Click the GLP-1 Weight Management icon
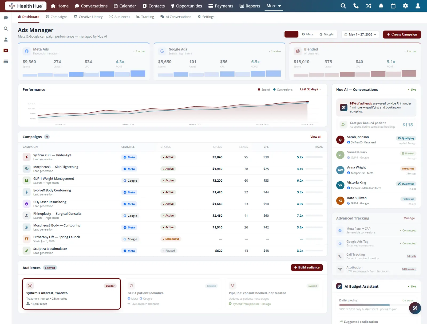 [27, 181]
